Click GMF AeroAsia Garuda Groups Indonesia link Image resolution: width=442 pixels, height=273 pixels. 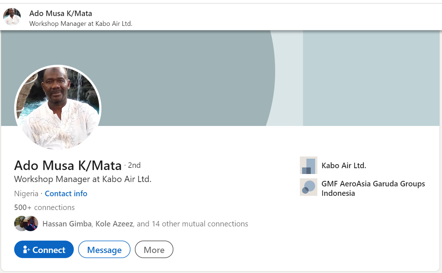(373, 189)
